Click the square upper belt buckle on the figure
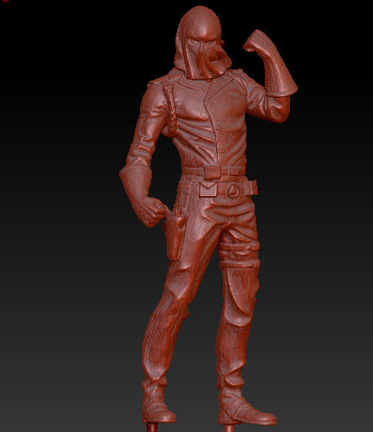 213,172
